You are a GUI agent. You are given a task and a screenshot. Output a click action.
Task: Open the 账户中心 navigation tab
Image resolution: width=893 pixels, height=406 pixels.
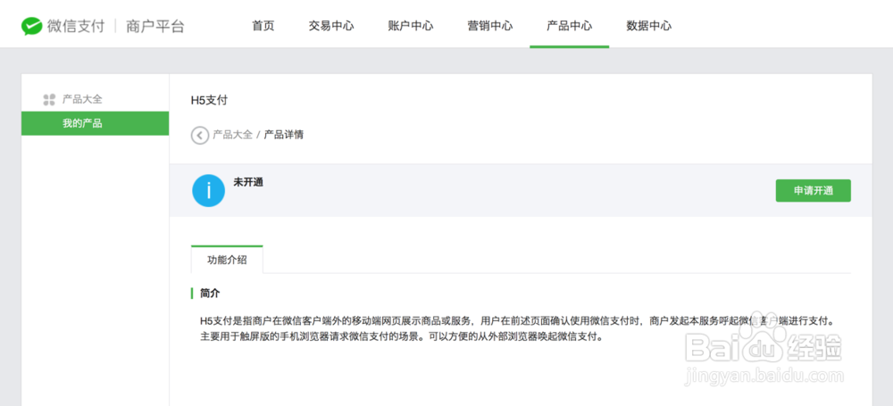point(411,26)
